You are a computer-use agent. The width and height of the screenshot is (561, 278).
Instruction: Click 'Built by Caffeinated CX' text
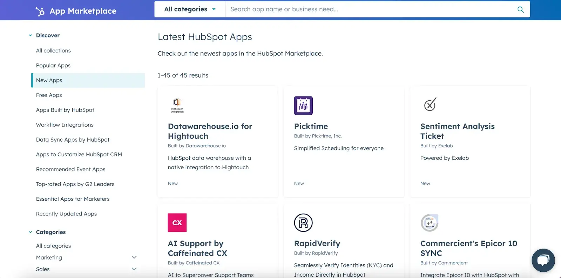pyautogui.click(x=194, y=263)
